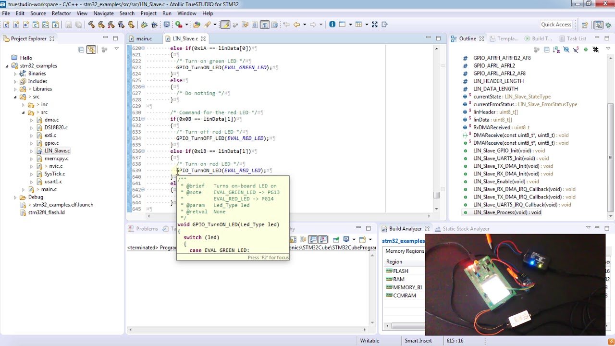Toggle Show Whitespace Characters pilcrow button
Image resolution: width=615 pixels, height=346 pixels.
click(x=265, y=25)
